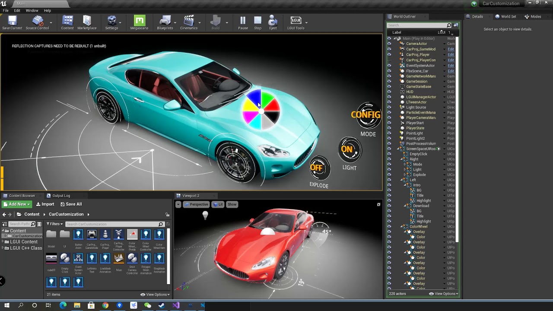
Task: Open the Blueprints toolbar icon
Action: [x=165, y=23]
